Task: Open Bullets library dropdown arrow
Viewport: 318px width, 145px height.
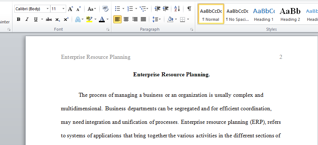Action: click(x=123, y=9)
